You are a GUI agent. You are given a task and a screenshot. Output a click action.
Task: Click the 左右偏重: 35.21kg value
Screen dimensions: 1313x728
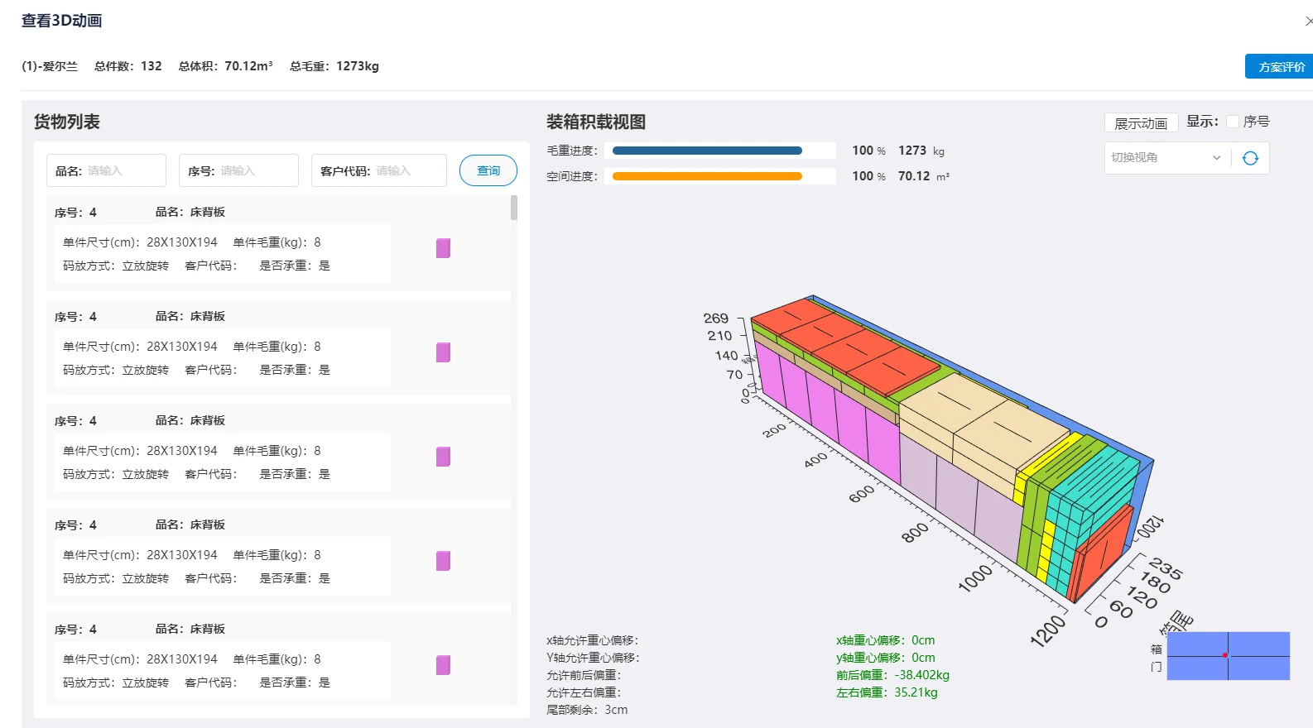(887, 692)
